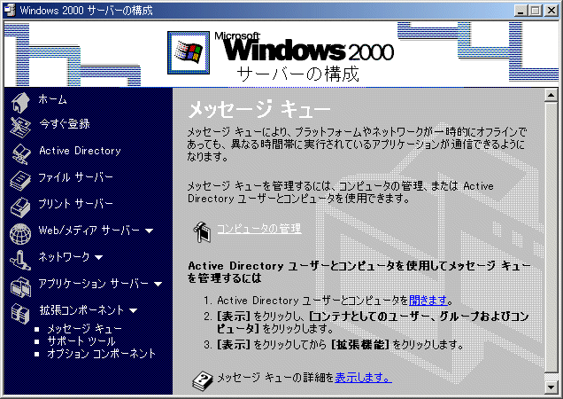This screenshot has width=563, height=399.
Task: Click the title bar application icon
Action: pos(10,10)
